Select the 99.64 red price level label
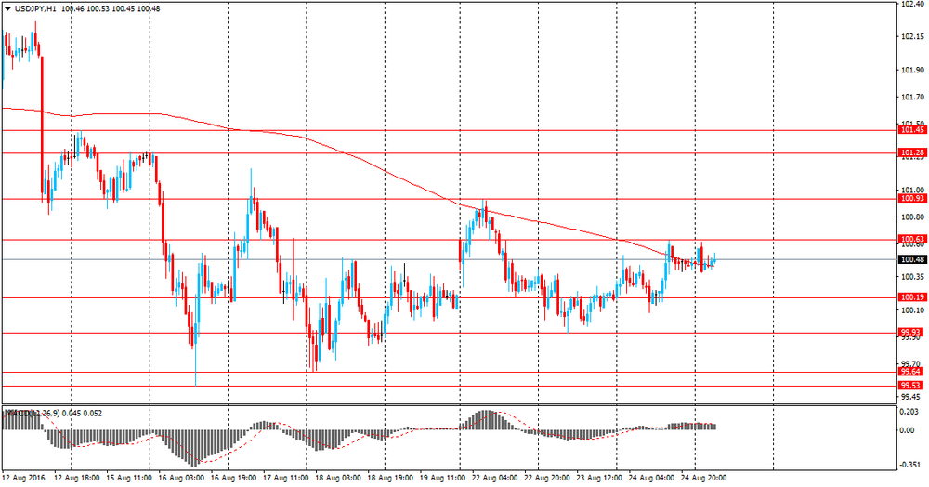 tap(910, 372)
